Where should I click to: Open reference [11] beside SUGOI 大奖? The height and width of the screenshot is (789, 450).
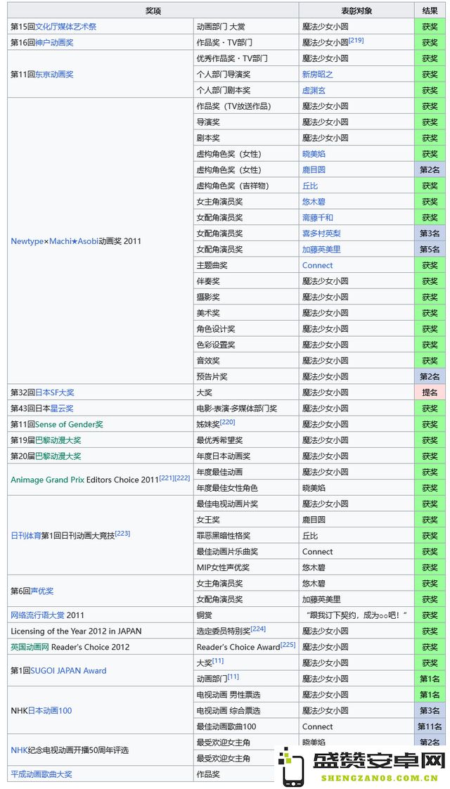[218, 661]
